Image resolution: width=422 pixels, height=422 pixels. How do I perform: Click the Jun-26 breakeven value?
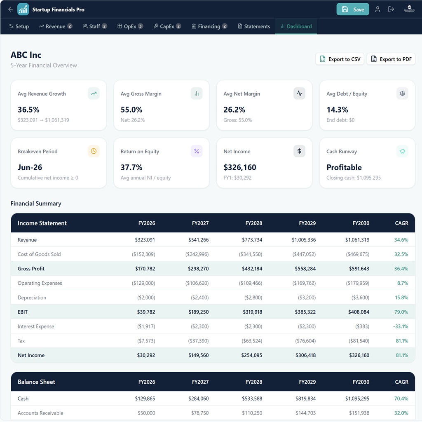coord(30,167)
